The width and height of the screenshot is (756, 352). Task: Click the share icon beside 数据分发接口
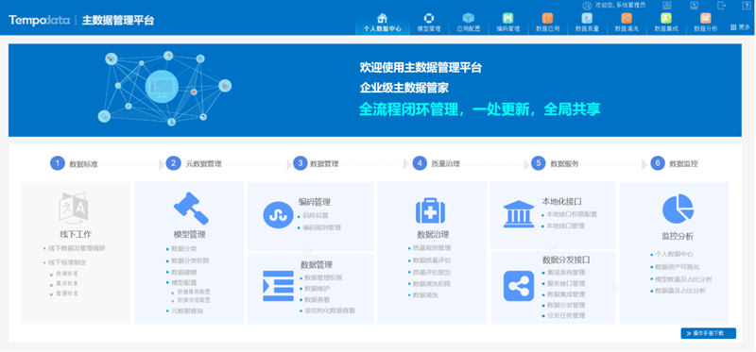click(x=519, y=286)
